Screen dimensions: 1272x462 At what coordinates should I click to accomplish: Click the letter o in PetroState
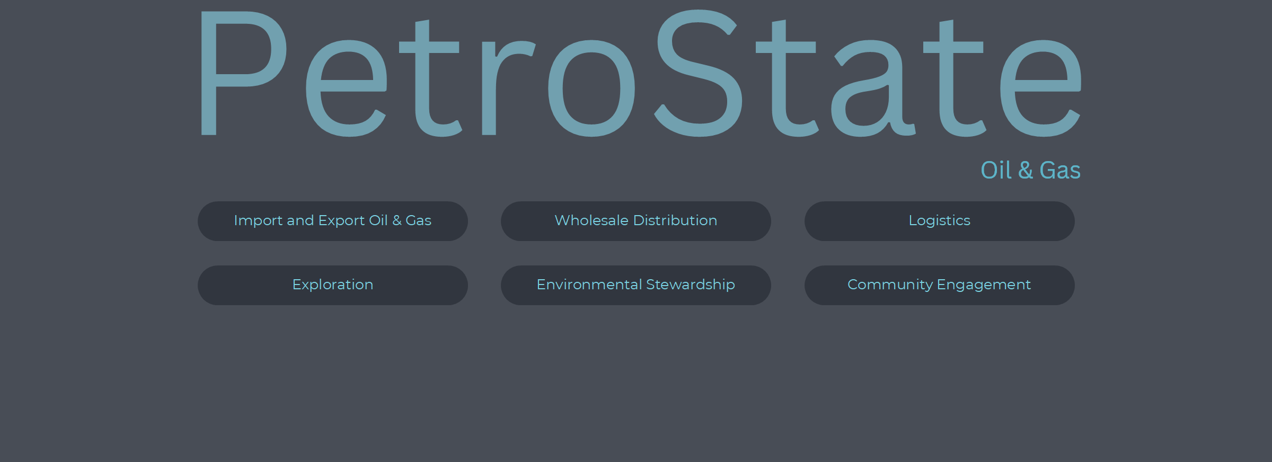tap(591, 89)
